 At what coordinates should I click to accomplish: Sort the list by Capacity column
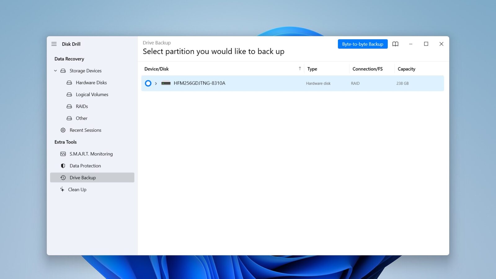pos(406,69)
